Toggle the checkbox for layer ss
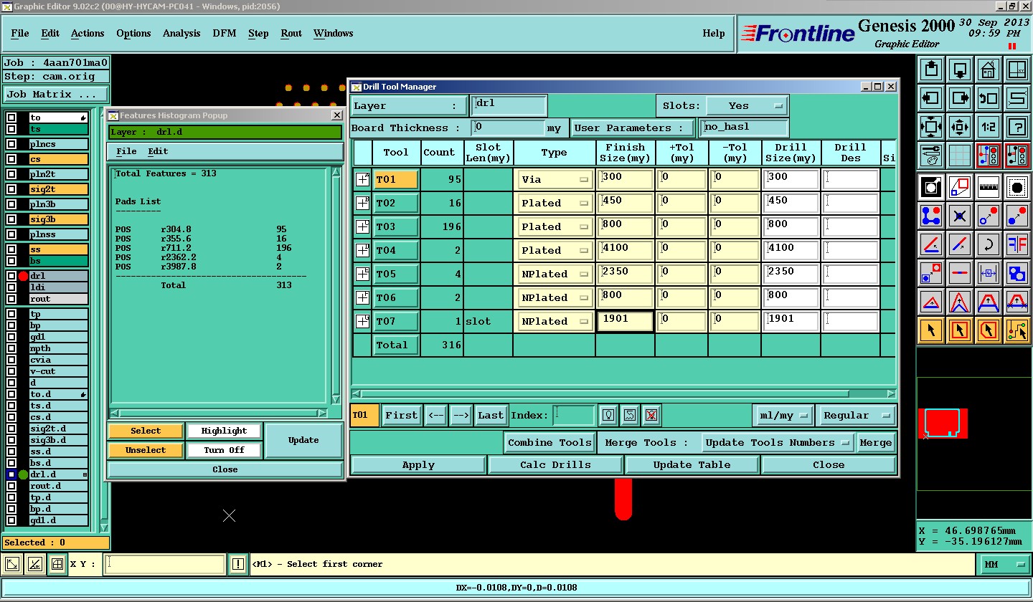Image resolution: width=1033 pixels, height=602 pixels. click(11, 249)
